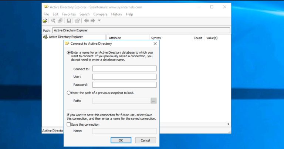Open the History menu

[x=116, y=14]
